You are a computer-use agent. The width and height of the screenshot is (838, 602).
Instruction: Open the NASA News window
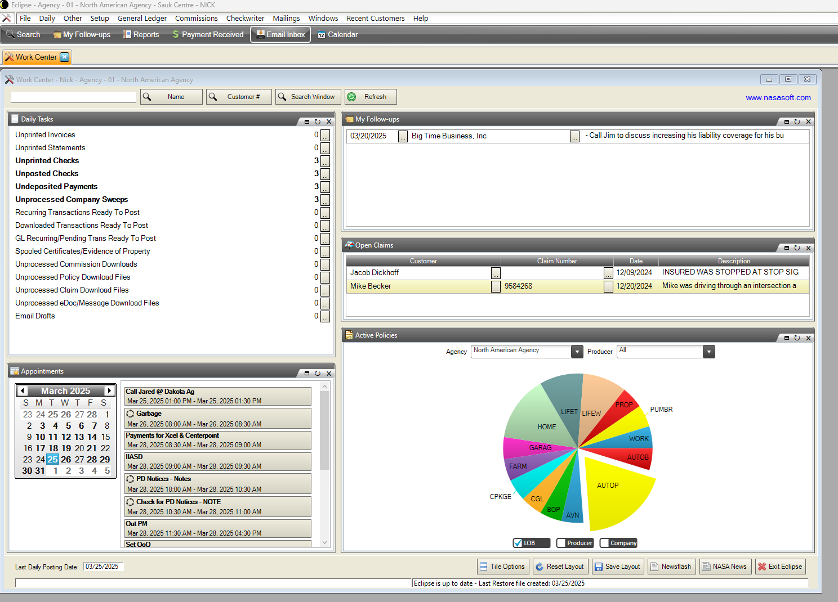(x=725, y=566)
